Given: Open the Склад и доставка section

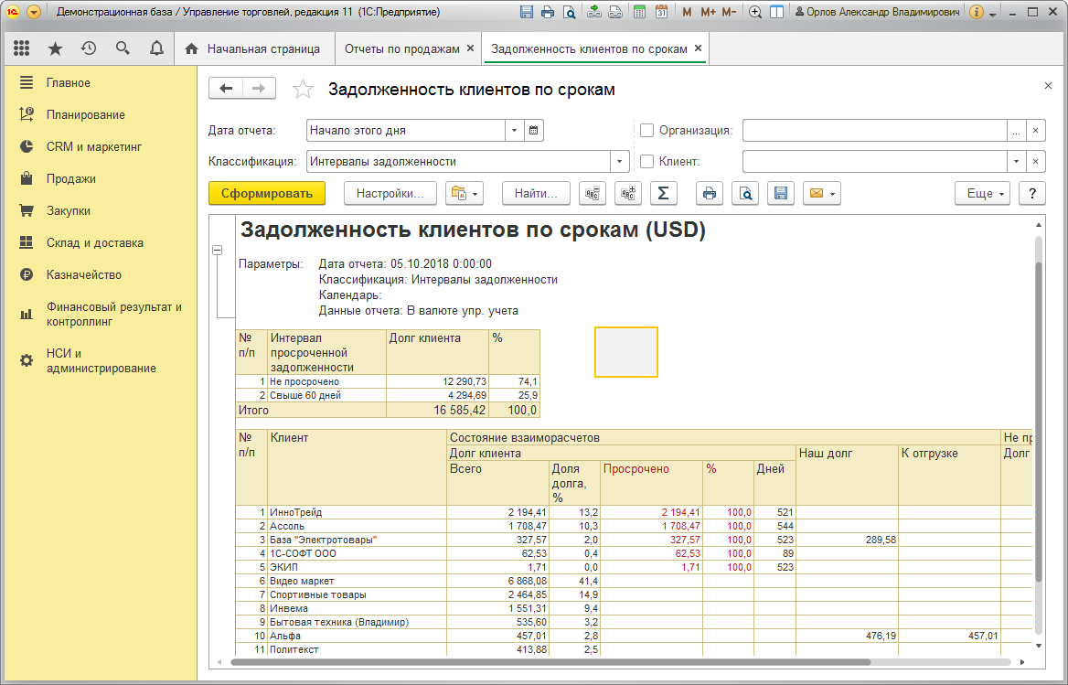Looking at the screenshot, I should [x=95, y=243].
